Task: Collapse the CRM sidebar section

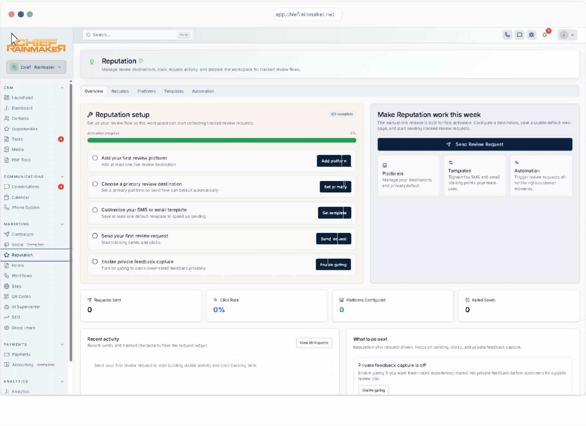Action: 62,88
